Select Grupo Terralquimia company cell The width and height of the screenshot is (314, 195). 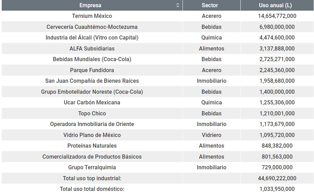pyautogui.click(x=92, y=168)
